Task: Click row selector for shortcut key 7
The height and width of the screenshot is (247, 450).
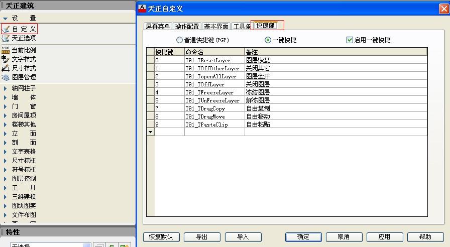Action: (150, 108)
